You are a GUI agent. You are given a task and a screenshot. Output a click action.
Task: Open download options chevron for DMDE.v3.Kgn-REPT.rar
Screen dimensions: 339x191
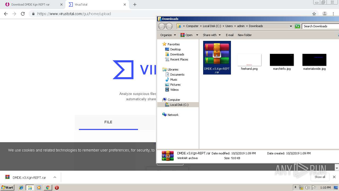point(55,177)
